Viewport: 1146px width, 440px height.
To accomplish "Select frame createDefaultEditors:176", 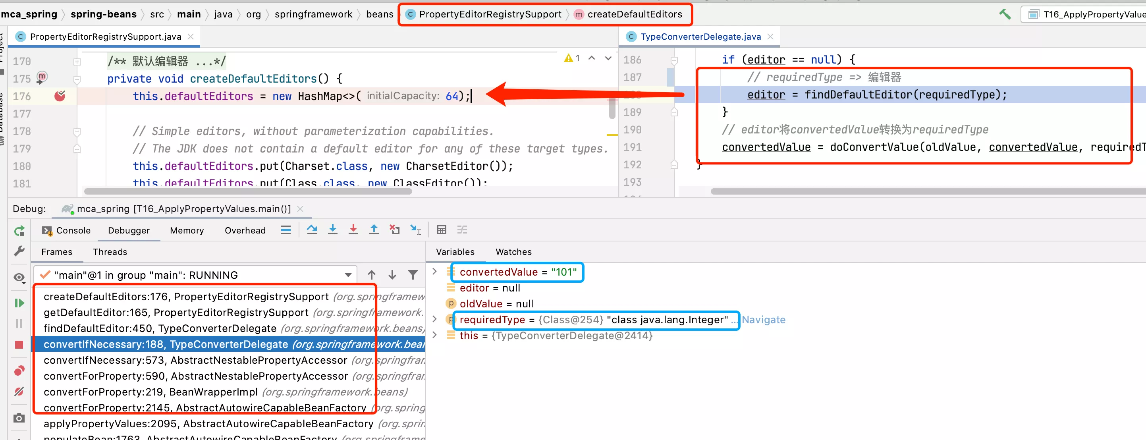I will 228,297.
